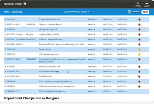
Task: Click red status dot for 2018 Committee Attendance
Action: [x=139, y=87]
